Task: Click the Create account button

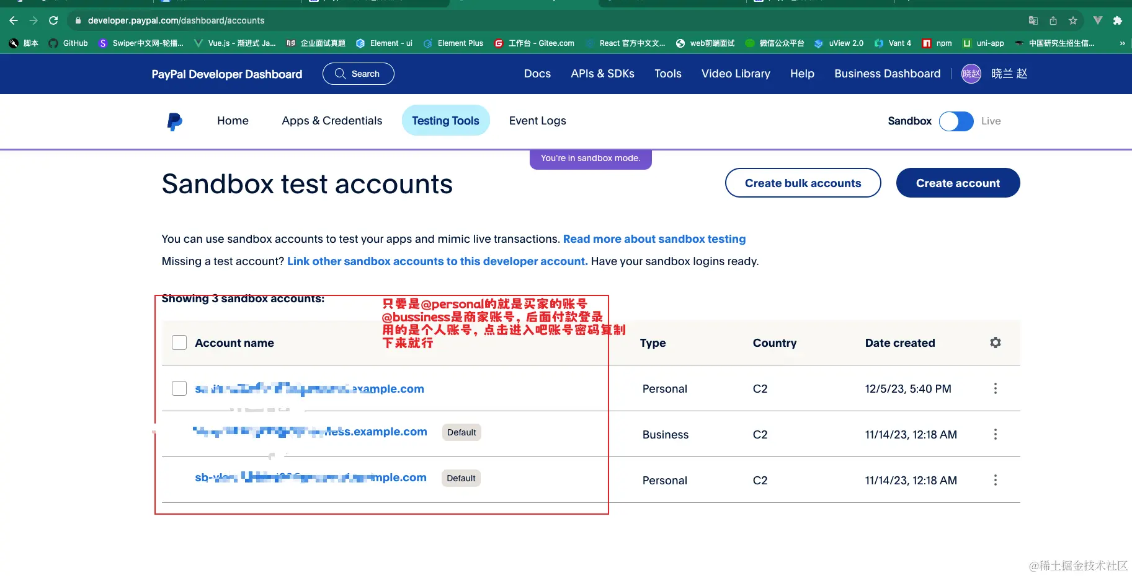Action: (x=958, y=183)
